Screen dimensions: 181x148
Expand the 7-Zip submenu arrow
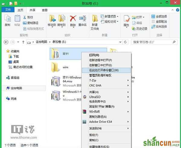[128, 80]
